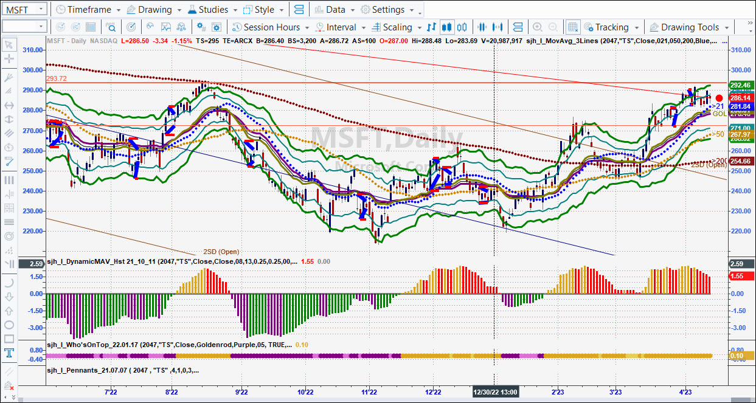Click the red dot price marker
The image size is (756, 403).
click(x=720, y=98)
